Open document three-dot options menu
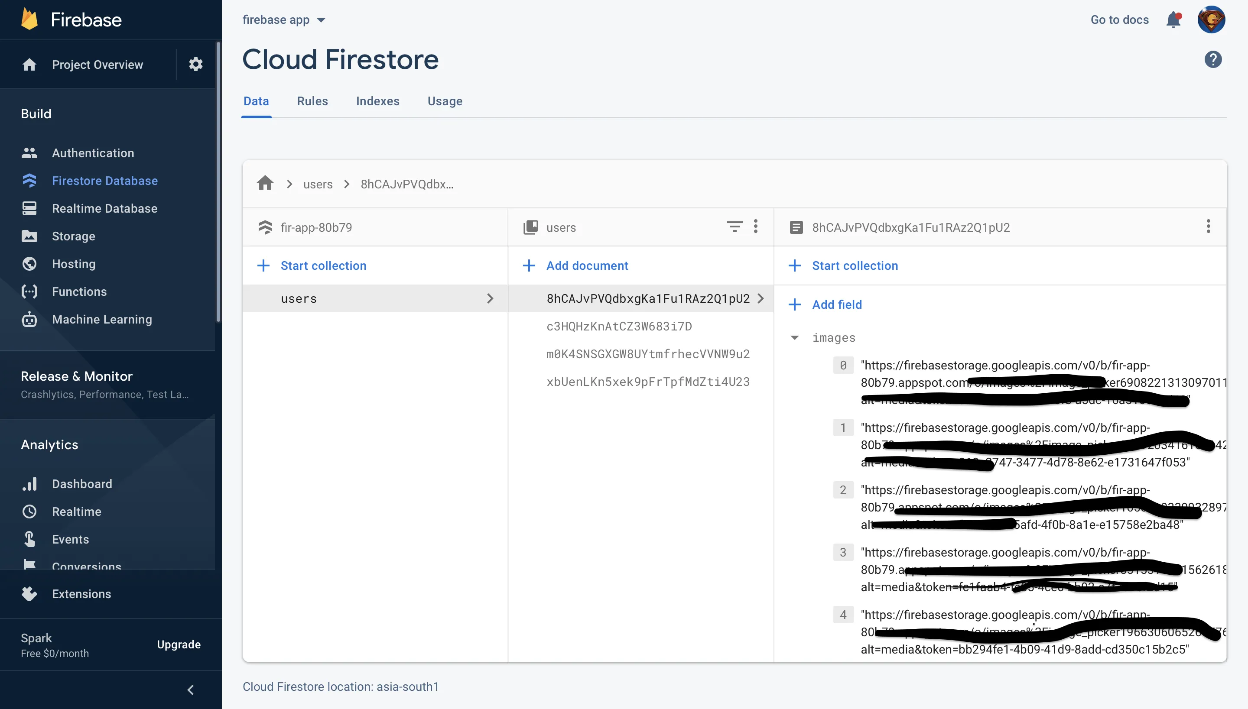 pos(1208,227)
